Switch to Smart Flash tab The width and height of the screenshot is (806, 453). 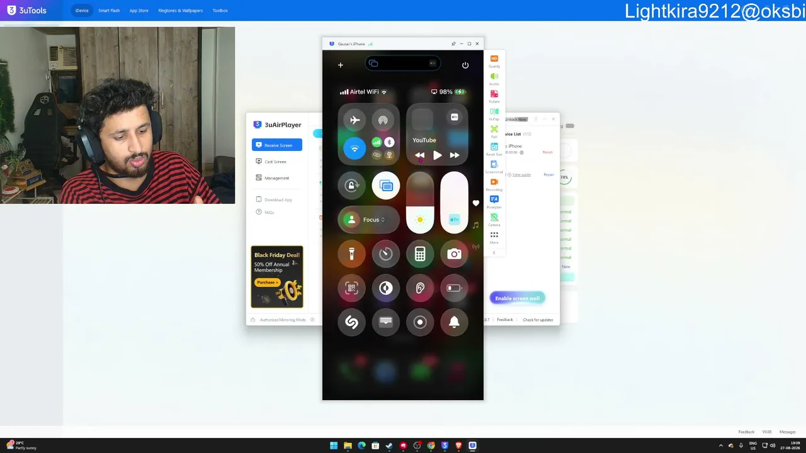[x=109, y=11]
